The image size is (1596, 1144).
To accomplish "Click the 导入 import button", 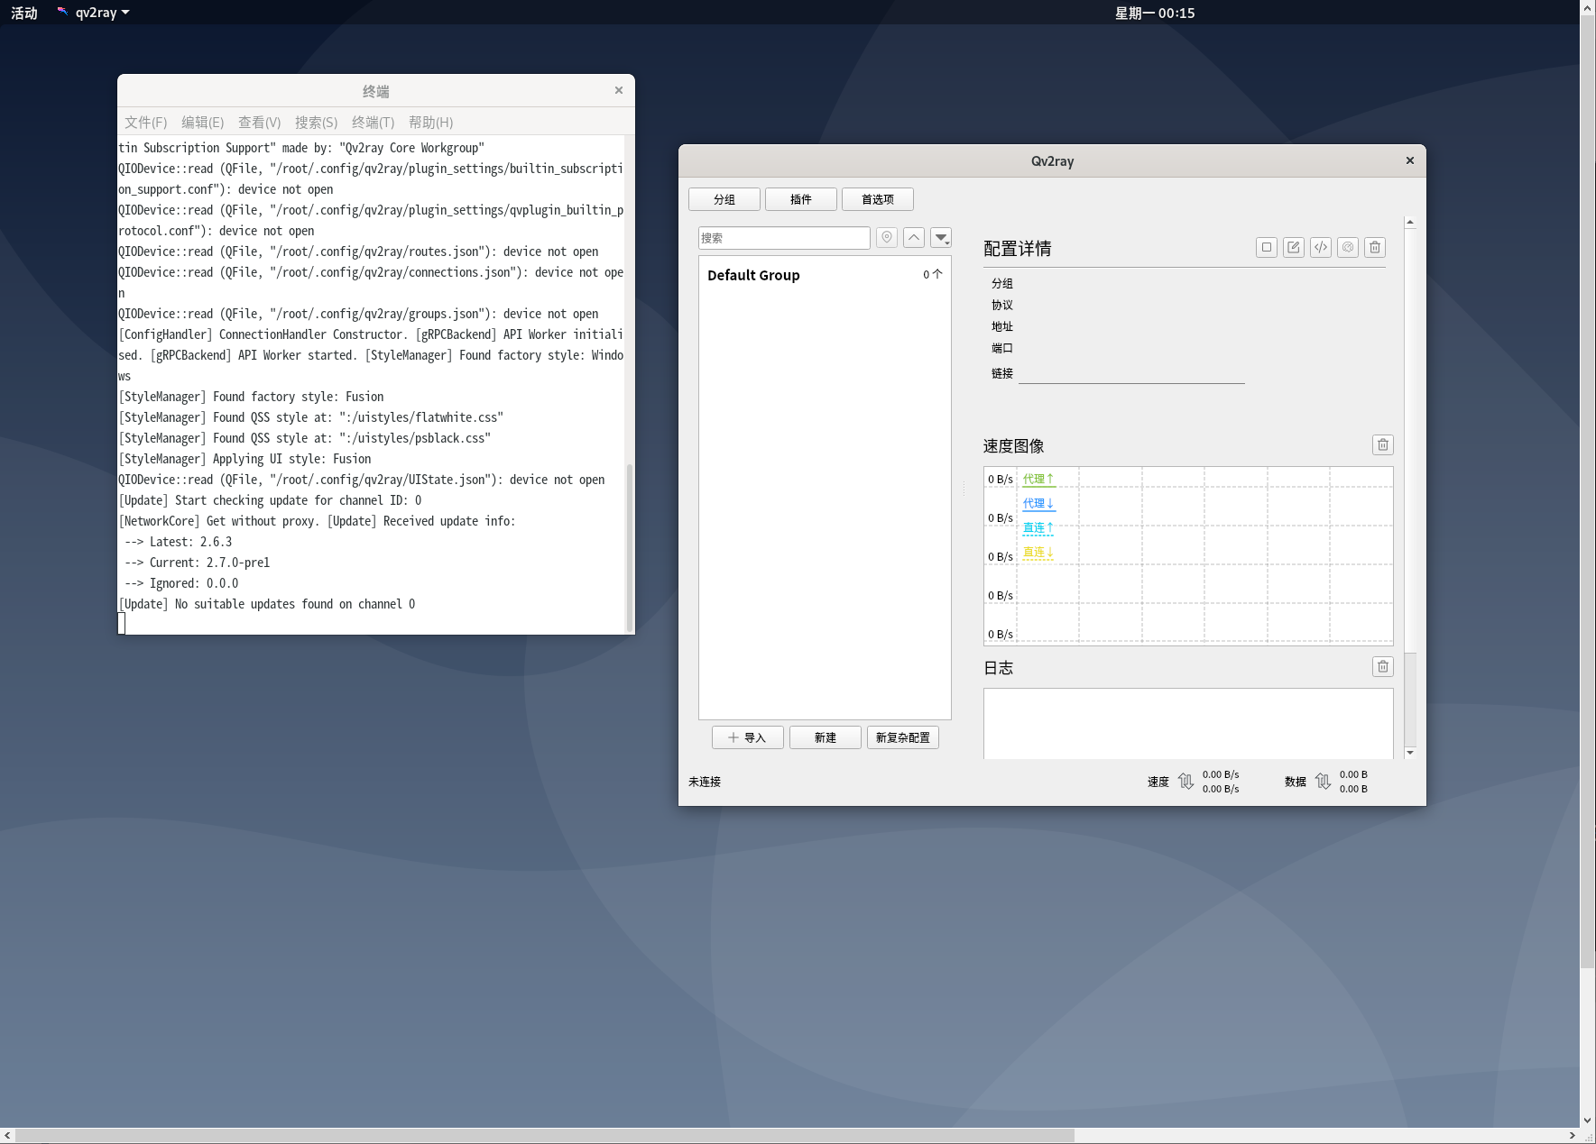I will pos(748,737).
